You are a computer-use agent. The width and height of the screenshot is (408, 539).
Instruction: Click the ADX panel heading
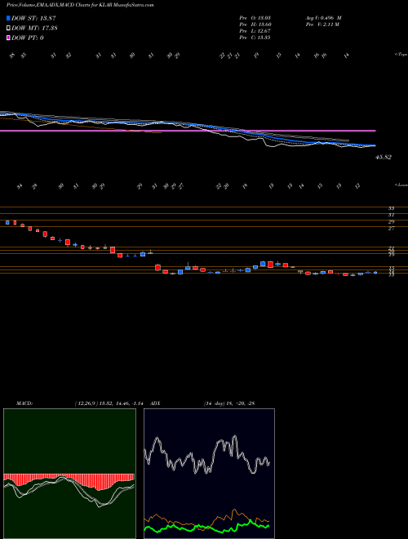tap(155, 403)
